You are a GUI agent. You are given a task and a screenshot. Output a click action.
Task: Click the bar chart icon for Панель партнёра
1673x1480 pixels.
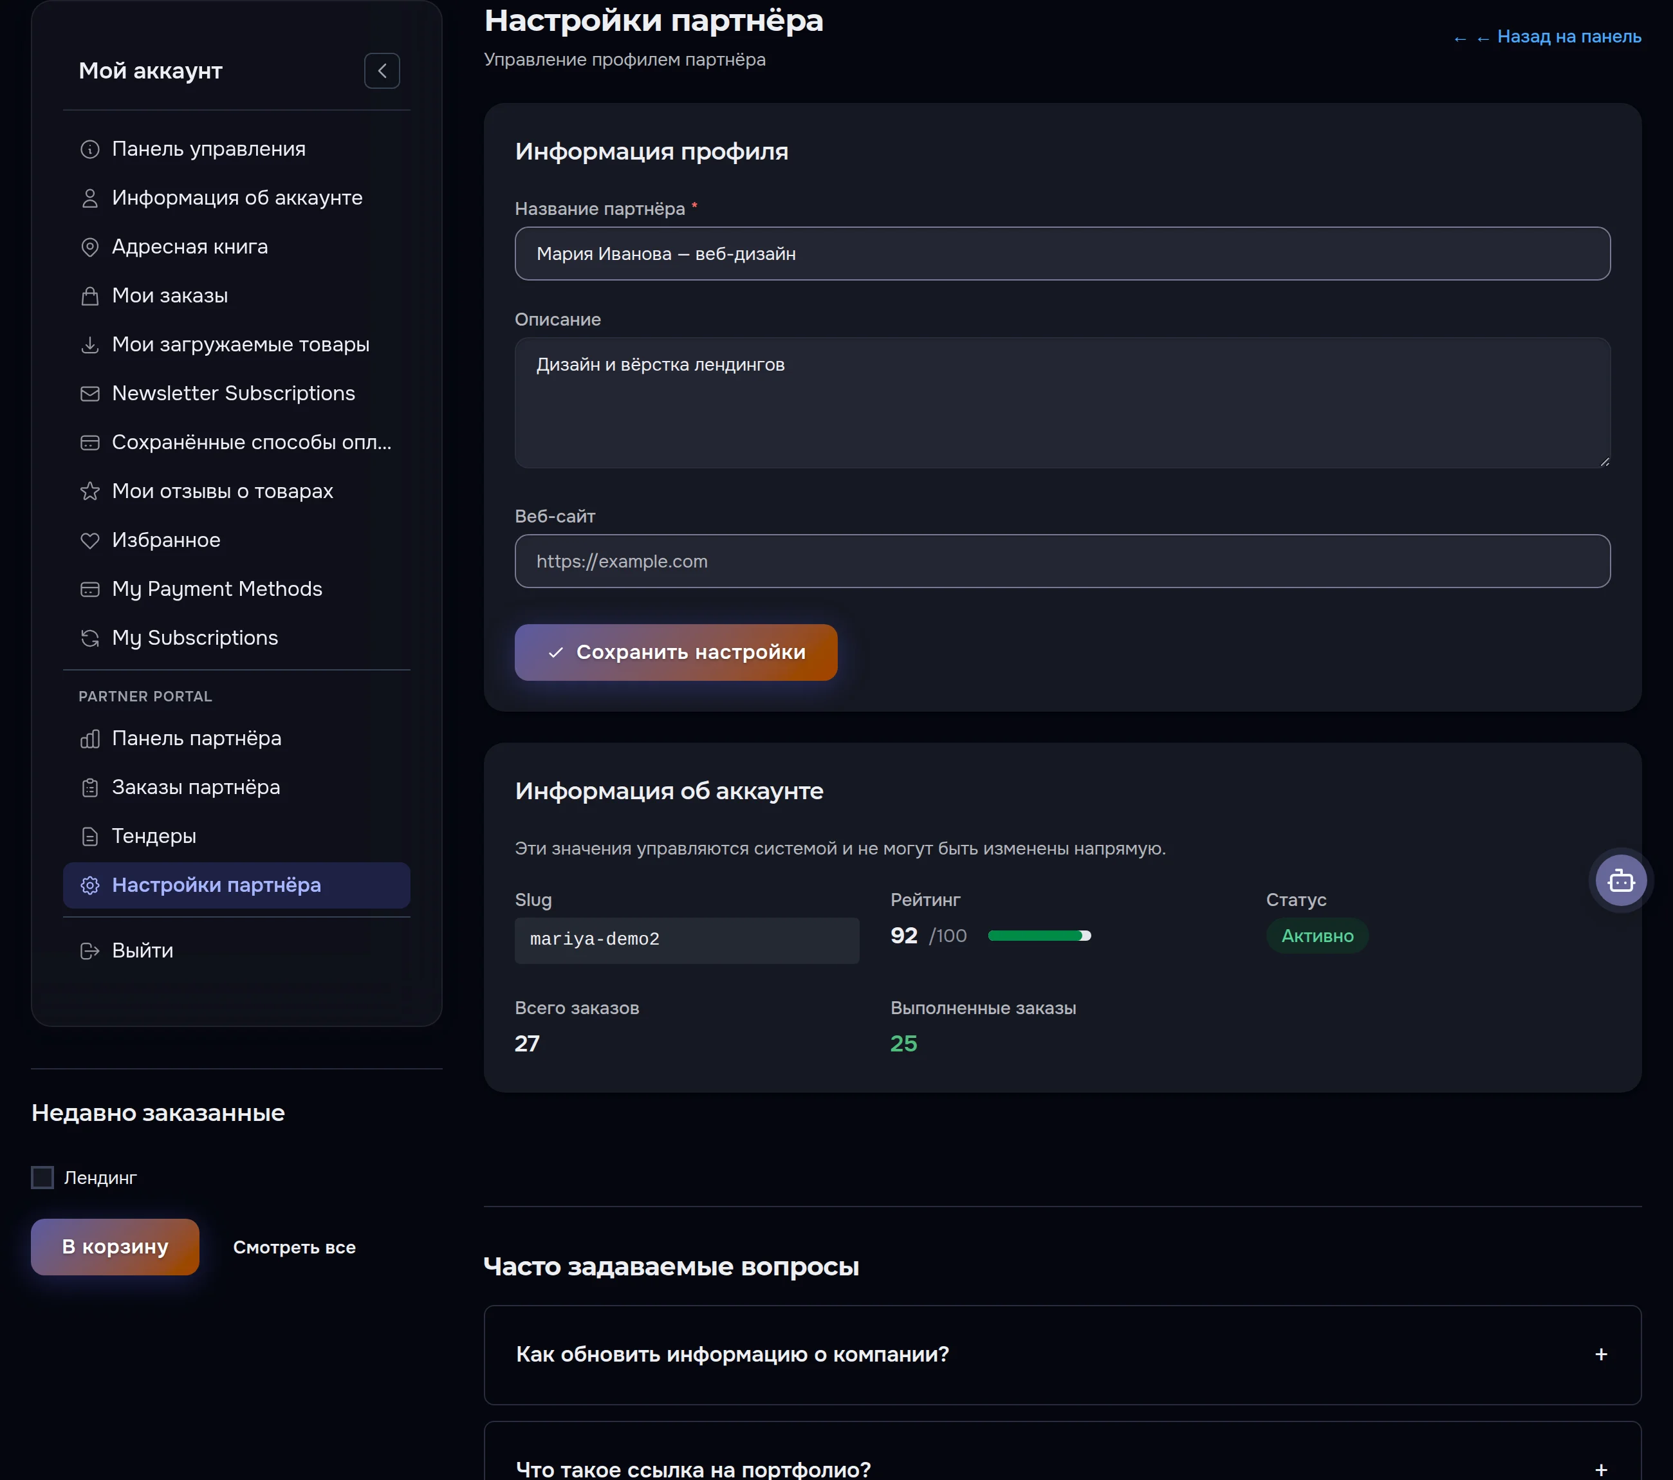click(x=90, y=738)
